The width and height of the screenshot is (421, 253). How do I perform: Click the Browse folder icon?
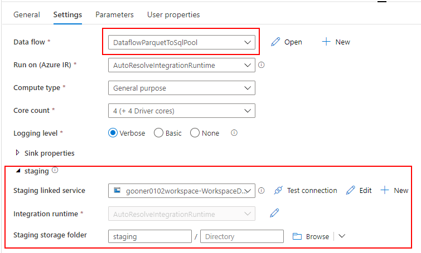297,236
